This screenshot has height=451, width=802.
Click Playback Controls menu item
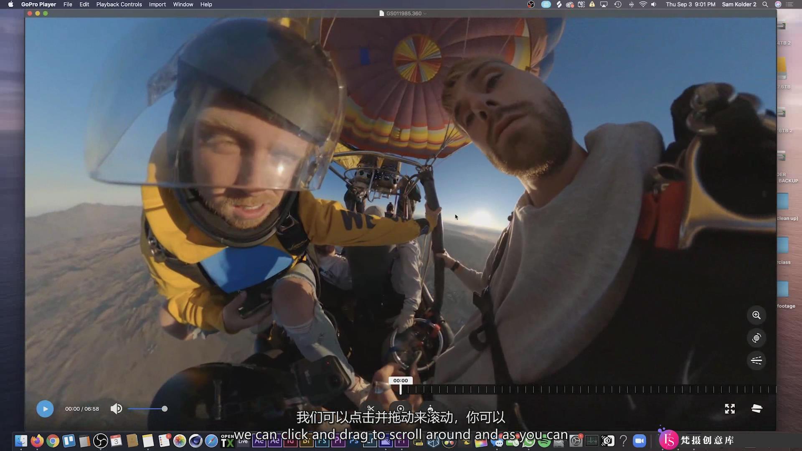119,5
